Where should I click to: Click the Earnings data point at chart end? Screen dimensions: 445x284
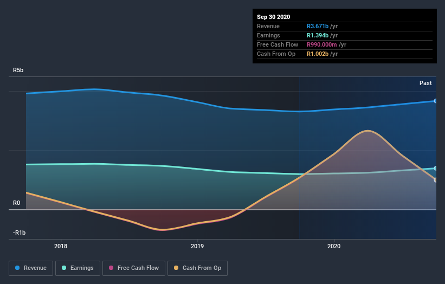pos(436,168)
